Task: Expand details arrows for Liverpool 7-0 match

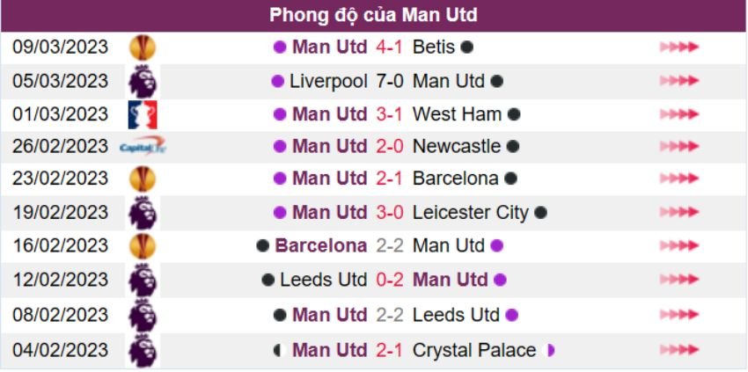Action: (678, 81)
